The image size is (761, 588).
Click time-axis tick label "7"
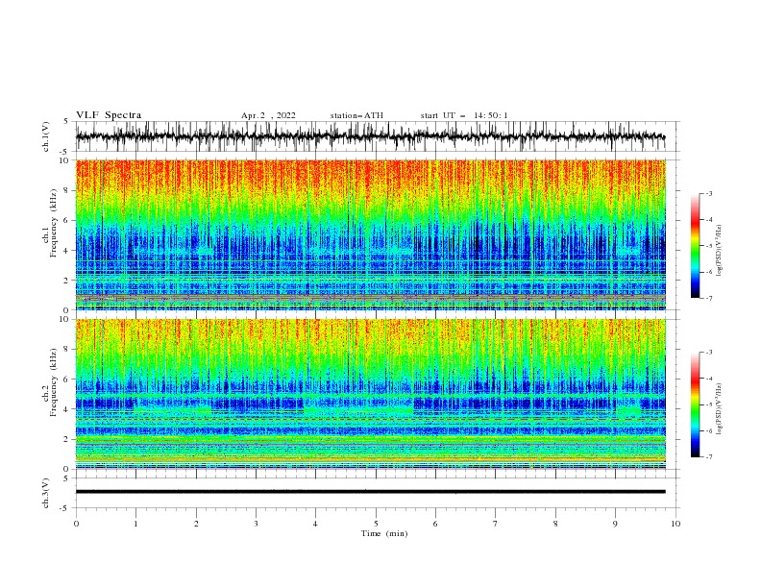[x=496, y=524]
